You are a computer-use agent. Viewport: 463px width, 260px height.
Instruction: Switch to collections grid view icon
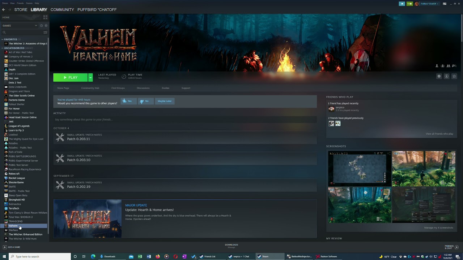click(45, 17)
